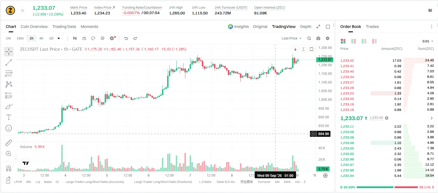Click the candlestick chart type icon
The image size is (438, 193).
pyautogui.click(x=75, y=38)
